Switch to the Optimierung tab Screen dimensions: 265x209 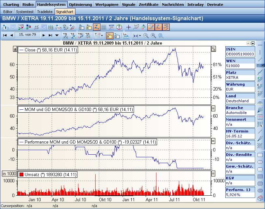coord(81,5)
